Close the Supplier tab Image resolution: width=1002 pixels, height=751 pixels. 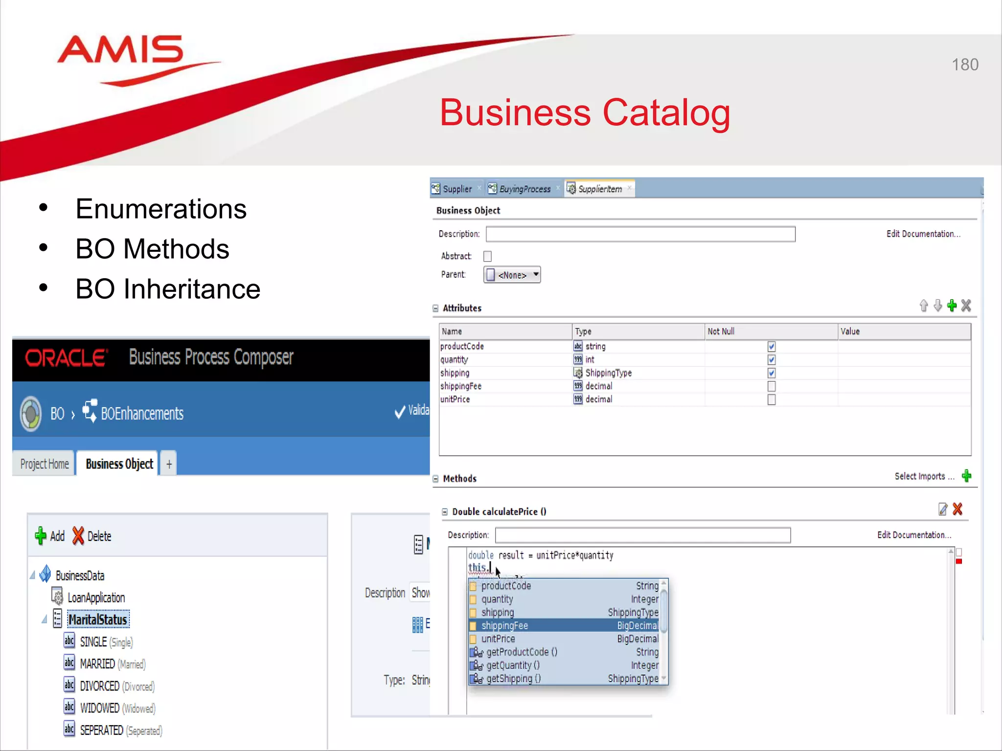[479, 188]
